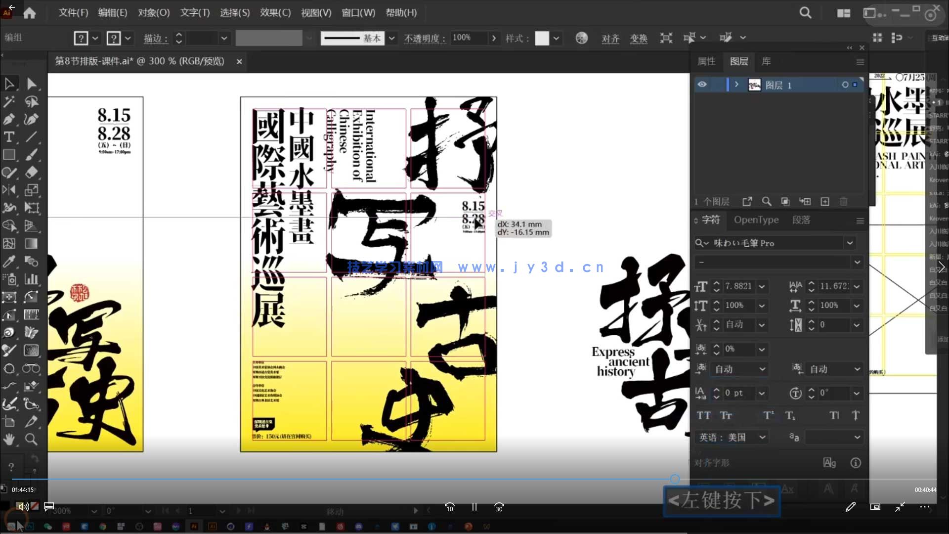Viewport: 949px width, 534px height.
Task: Enable All Caps formatting in the Character panel
Action: pyautogui.click(x=703, y=415)
